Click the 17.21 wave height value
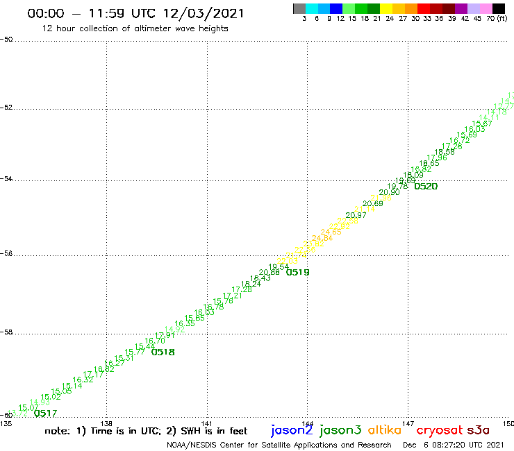Image resolution: width=514 pixels, height=451 pixels. [232, 296]
